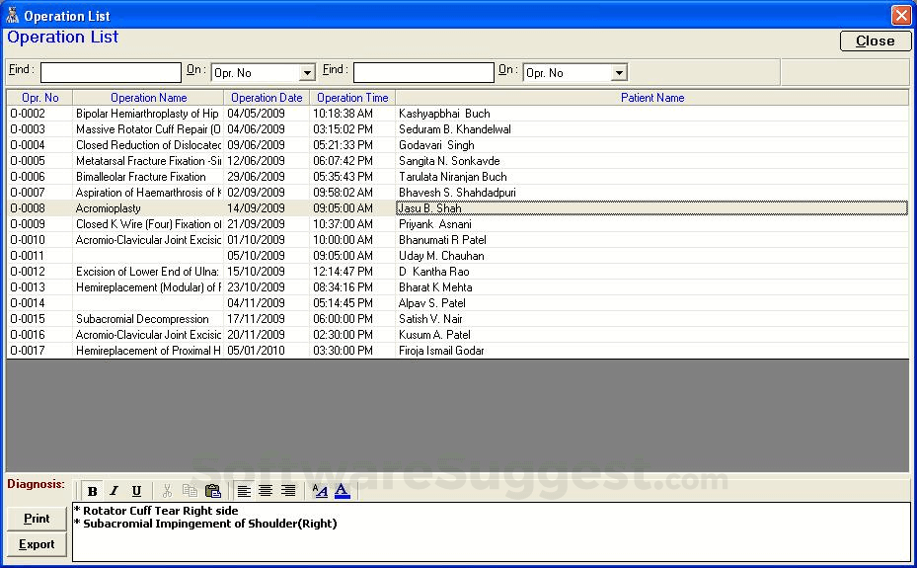917x568 pixels.
Task: Click the Print button
Action: click(37, 519)
